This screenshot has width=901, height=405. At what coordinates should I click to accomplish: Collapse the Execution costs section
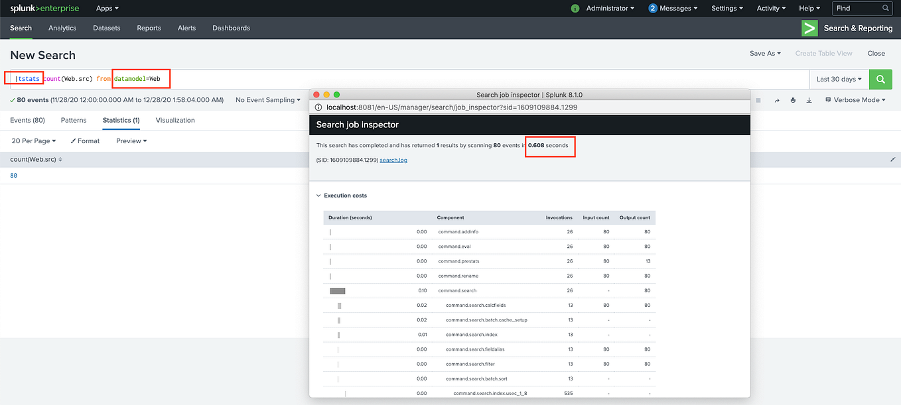tap(318, 195)
